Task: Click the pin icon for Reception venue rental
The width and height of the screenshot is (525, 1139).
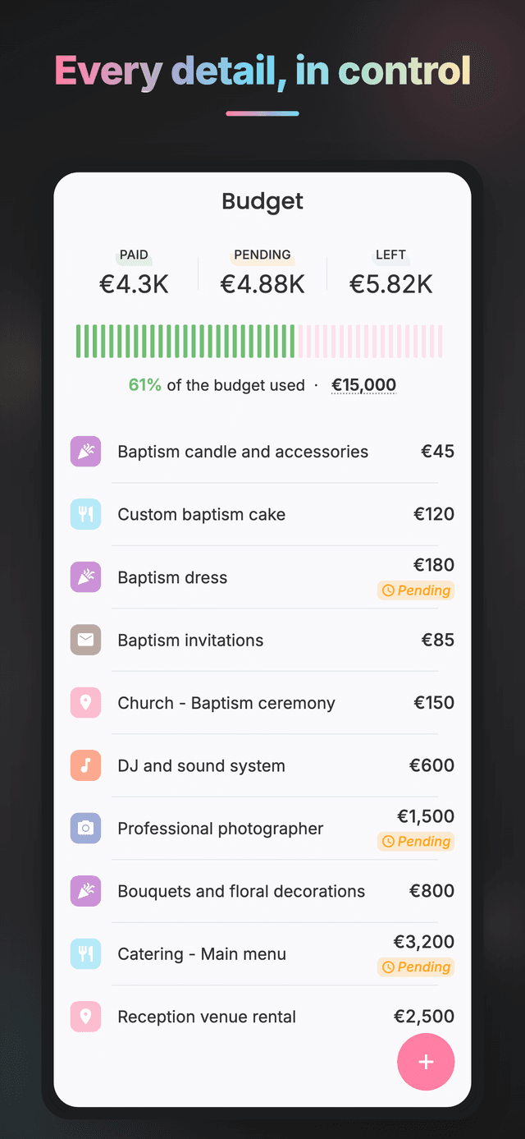Action: pos(85,1017)
